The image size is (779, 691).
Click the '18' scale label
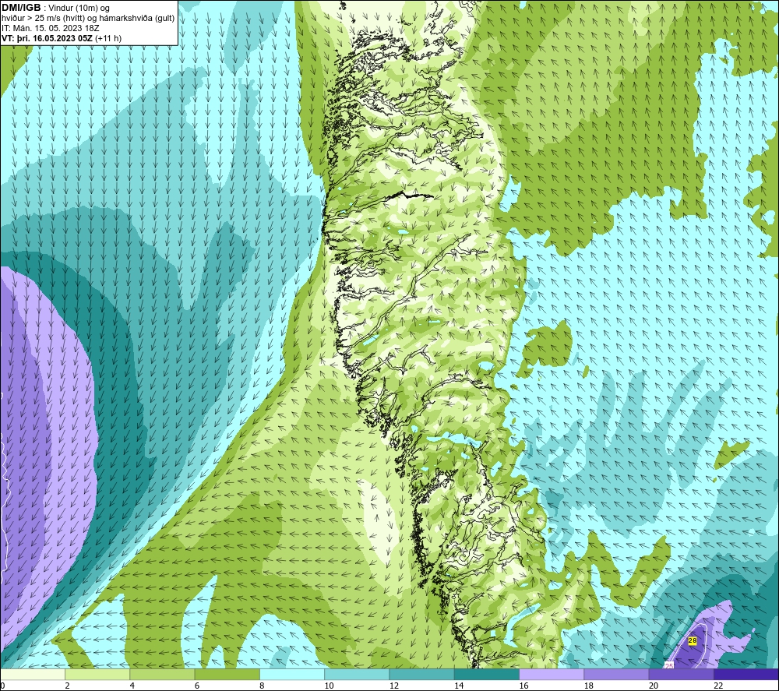pos(589,686)
